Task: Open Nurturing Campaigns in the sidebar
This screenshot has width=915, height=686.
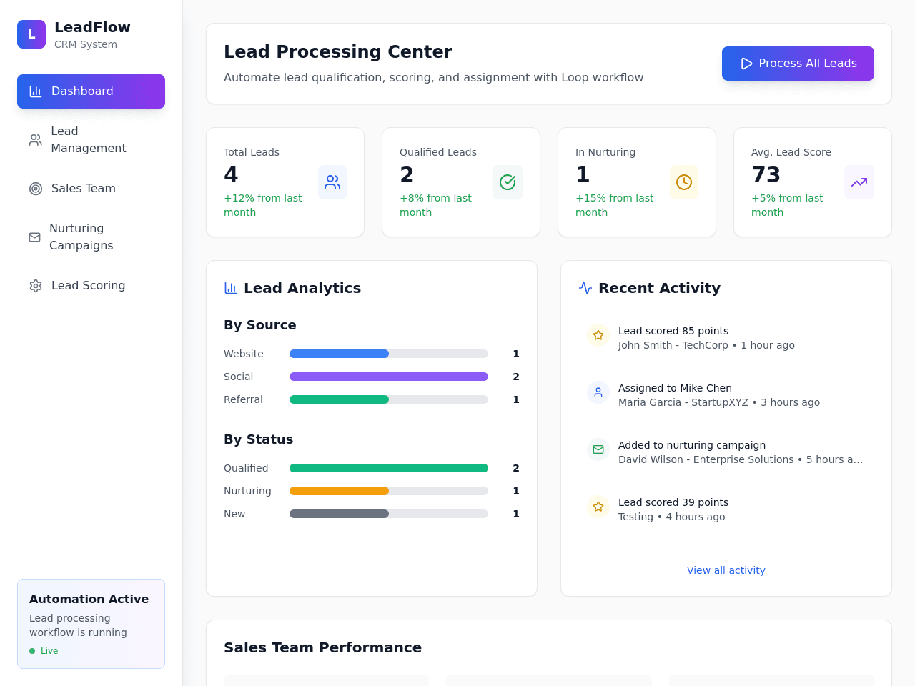Action: point(91,237)
